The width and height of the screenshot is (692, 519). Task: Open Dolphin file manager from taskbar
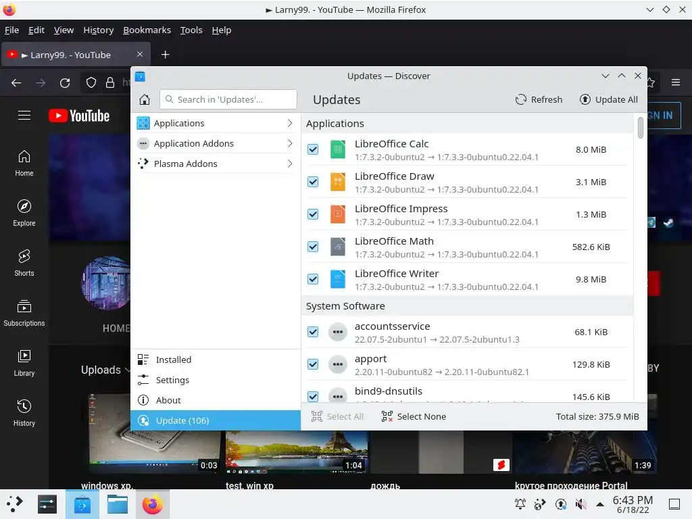[118, 504]
